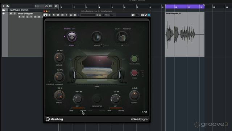Click the Generator knob
Viewport: 232px width, 131px height.
click(x=97, y=99)
